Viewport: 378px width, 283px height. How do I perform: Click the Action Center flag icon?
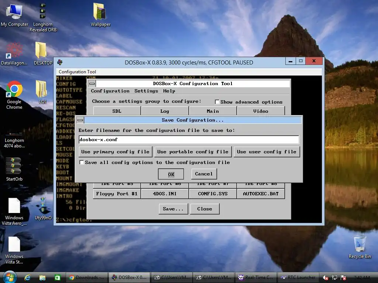[344, 277]
